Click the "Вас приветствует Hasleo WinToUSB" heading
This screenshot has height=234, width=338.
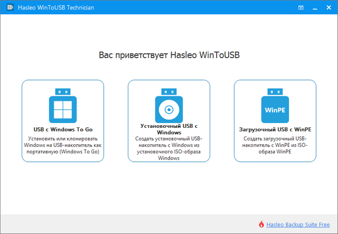point(169,55)
